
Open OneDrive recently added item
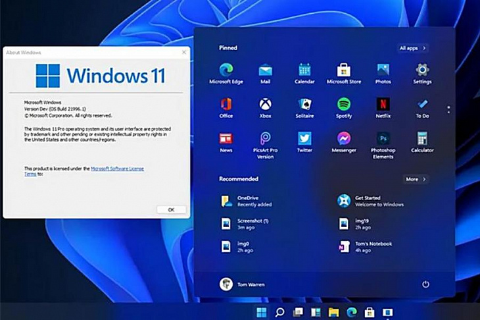[247, 201]
